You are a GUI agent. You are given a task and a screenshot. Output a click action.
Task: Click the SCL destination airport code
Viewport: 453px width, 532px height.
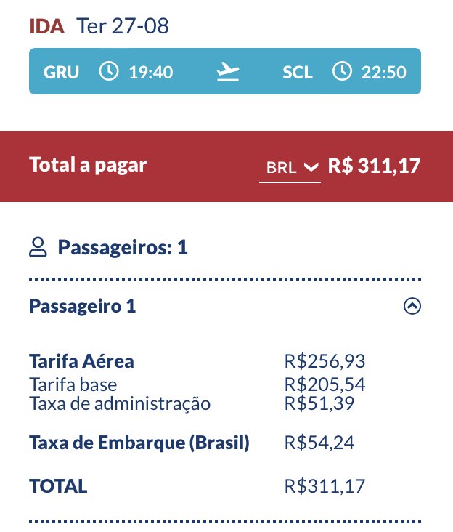(x=297, y=72)
